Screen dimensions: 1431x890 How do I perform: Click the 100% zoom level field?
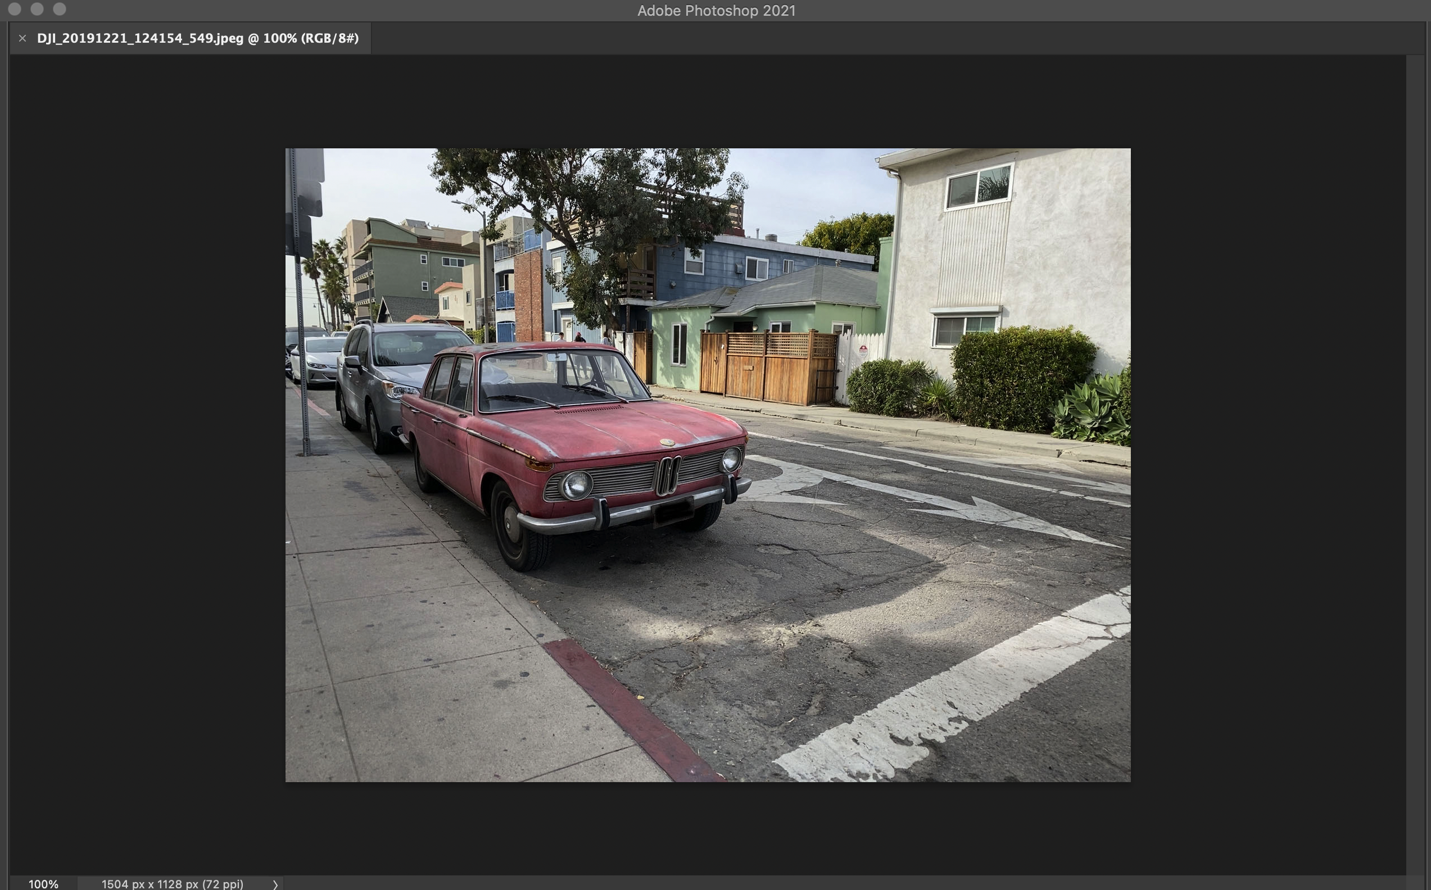43,883
